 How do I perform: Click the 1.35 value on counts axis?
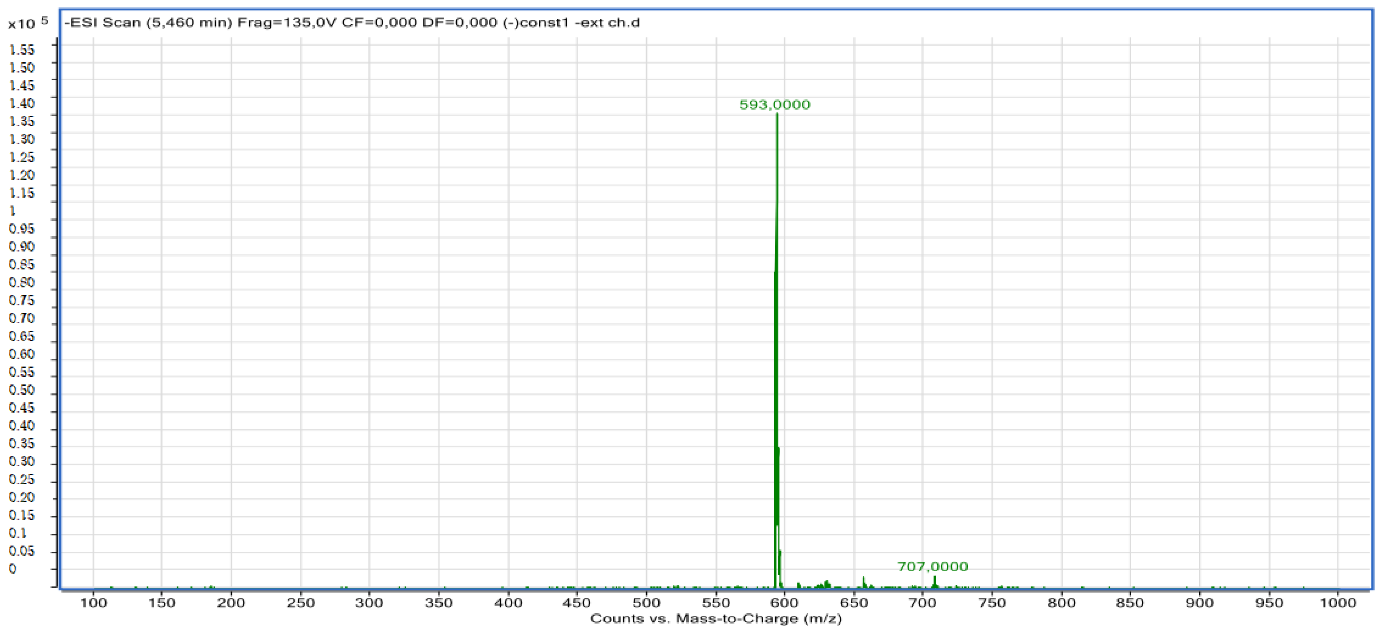coord(22,121)
